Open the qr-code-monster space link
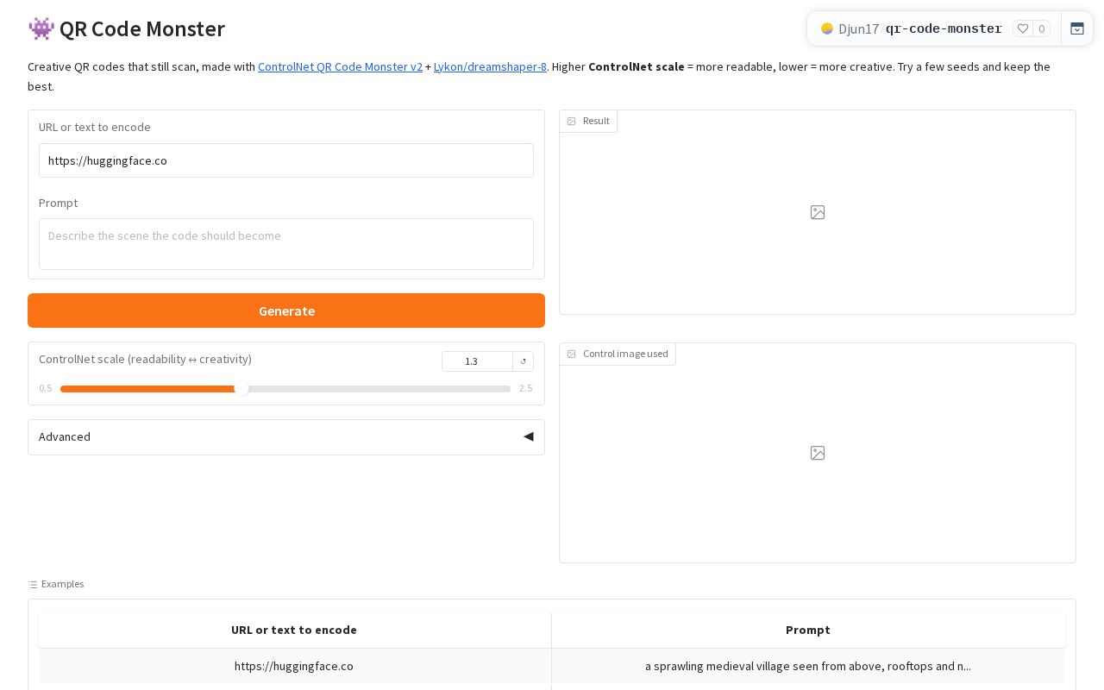 944,28
